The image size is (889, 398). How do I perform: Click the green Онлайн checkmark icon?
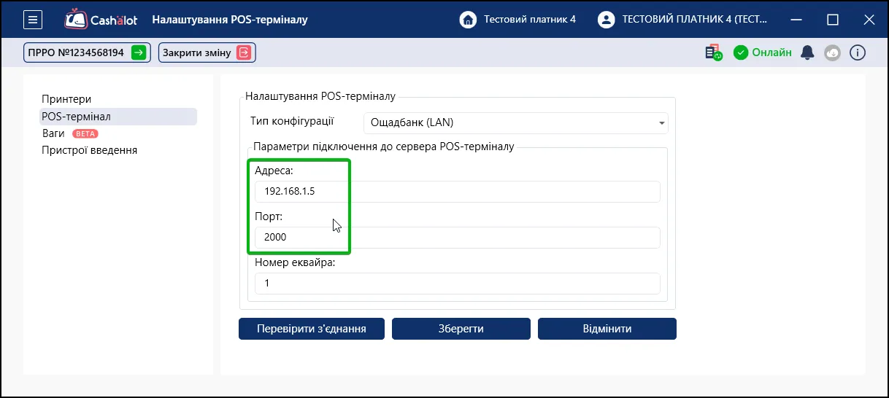(741, 52)
